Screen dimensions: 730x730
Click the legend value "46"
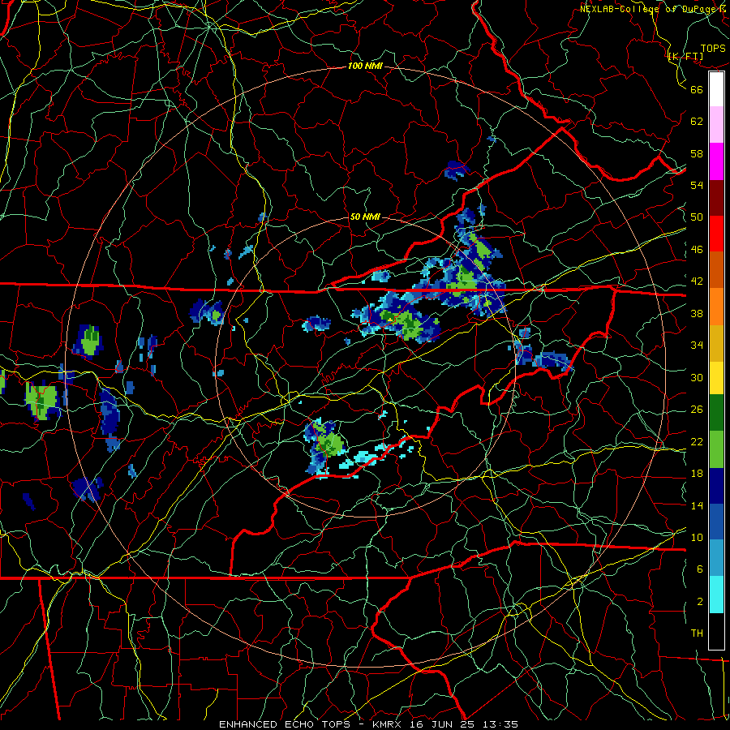click(697, 250)
